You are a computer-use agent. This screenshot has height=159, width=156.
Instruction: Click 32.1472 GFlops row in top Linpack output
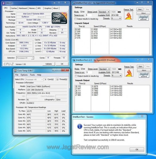[x=94, y=32]
